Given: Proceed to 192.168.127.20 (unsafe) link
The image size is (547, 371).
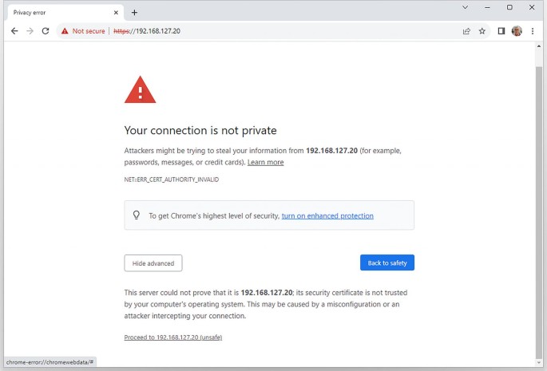Looking at the screenshot, I should point(173,337).
